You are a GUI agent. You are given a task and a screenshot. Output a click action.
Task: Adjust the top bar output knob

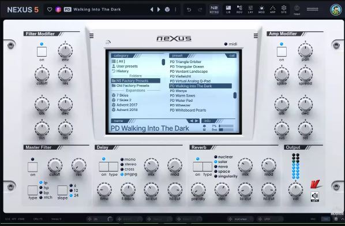[297, 9]
